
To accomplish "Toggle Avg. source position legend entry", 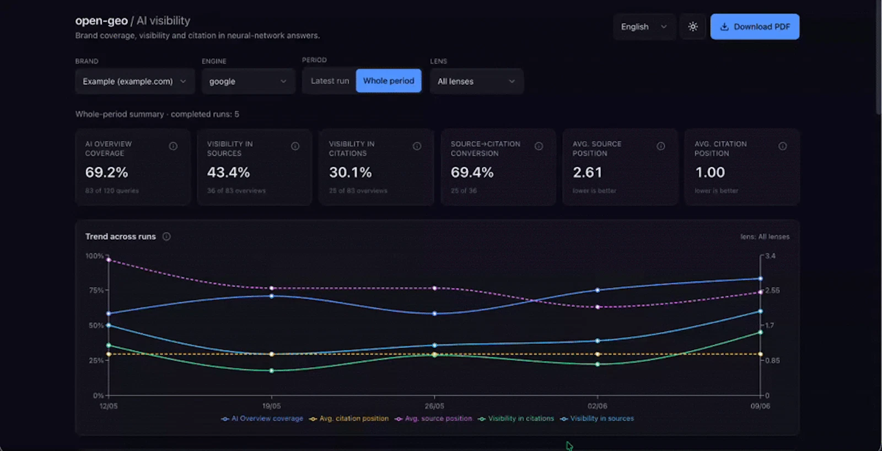I will tap(433, 419).
